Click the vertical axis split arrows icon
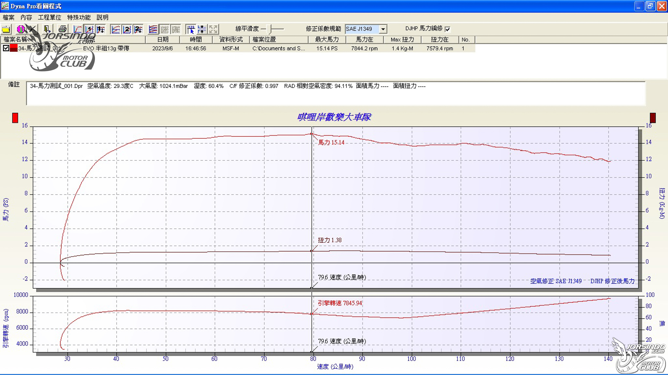This screenshot has width=668, height=375. (202, 29)
